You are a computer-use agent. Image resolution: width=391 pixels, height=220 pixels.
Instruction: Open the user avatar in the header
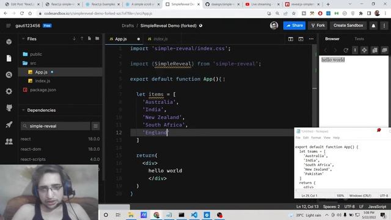[x=274, y=26]
